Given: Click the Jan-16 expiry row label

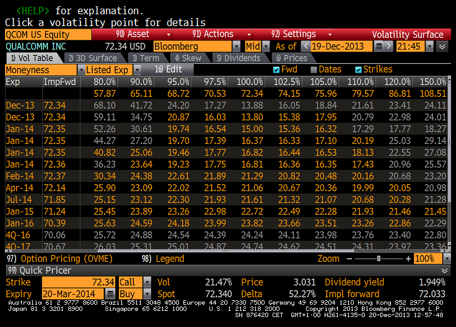Looking at the screenshot, I should coord(20,223).
